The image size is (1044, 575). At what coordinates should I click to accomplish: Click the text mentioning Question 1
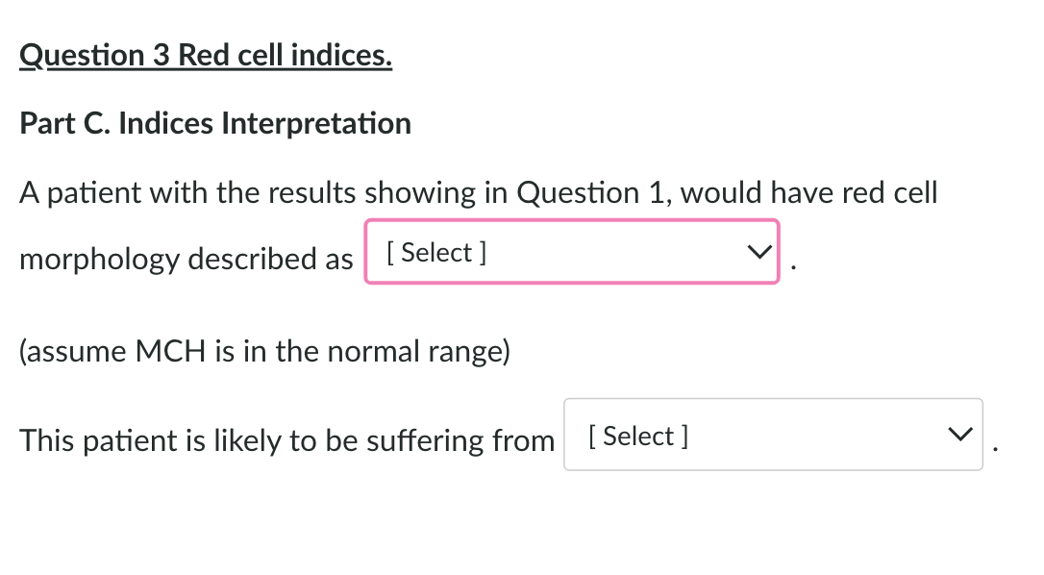click(x=567, y=192)
